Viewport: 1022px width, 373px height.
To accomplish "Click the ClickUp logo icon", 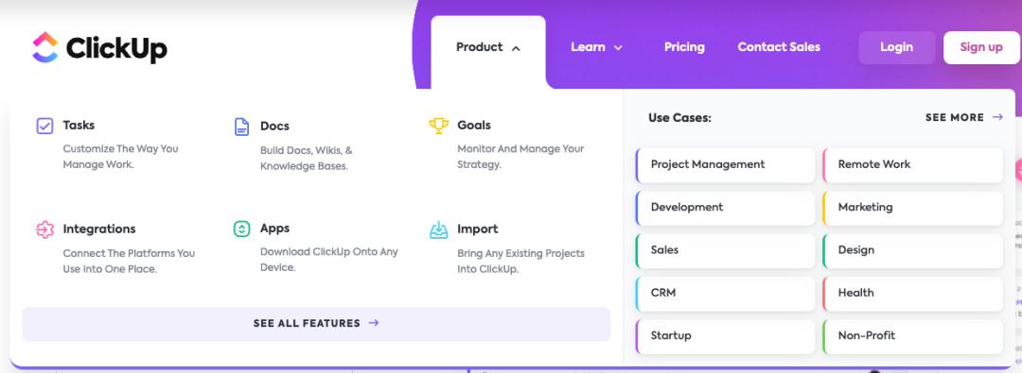I will (45, 47).
